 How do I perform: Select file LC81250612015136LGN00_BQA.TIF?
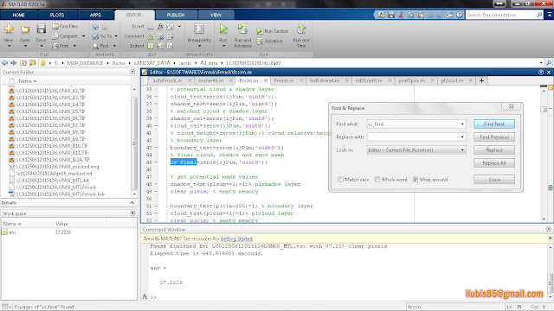click(x=53, y=159)
